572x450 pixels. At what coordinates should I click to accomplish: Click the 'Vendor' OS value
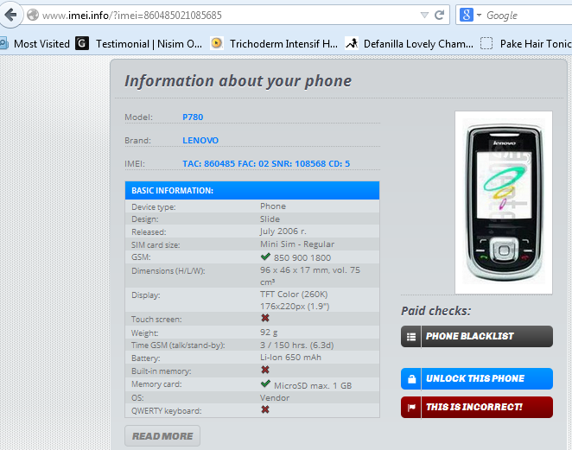(x=275, y=398)
